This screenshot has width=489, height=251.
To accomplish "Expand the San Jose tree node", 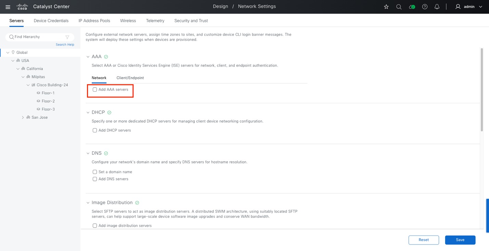I will (x=23, y=117).
